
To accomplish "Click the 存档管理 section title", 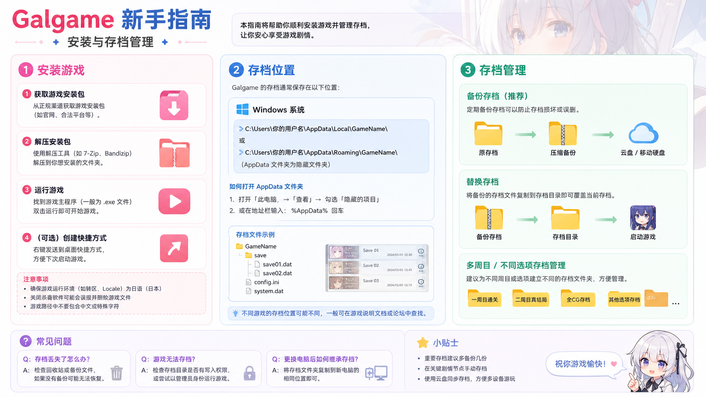I will (x=502, y=70).
